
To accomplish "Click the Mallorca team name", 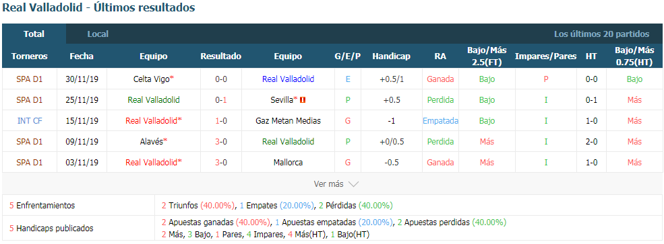I will click(x=288, y=163).
